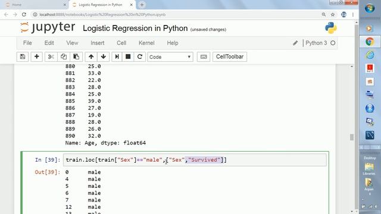The width and height of the screenshot is (381, 214).
Task: Copy selected cells icon
Action: tap(64, 57)
